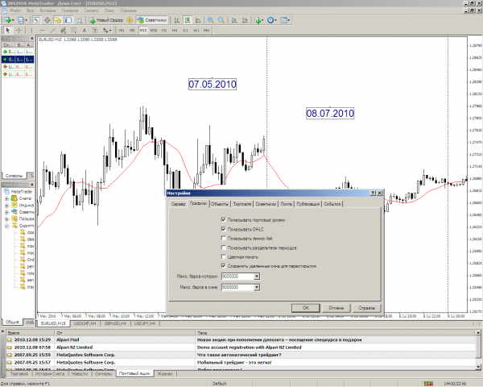Uncheck Показывать OHLC checkbox

click(x=223, y=229)
